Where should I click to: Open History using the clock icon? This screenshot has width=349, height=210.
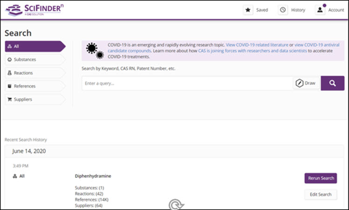point(282,10)
